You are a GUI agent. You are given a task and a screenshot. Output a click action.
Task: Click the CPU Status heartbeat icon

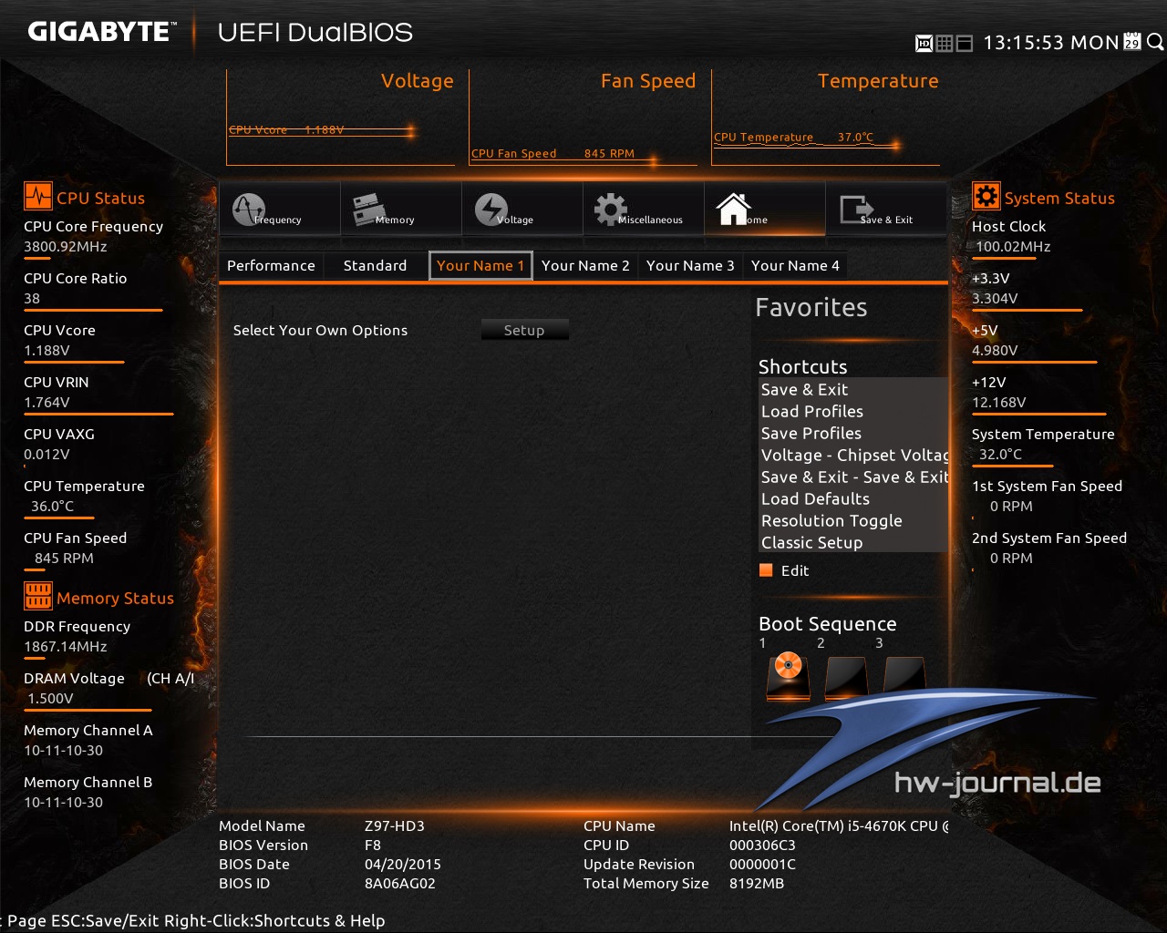(x=37, y=196)
